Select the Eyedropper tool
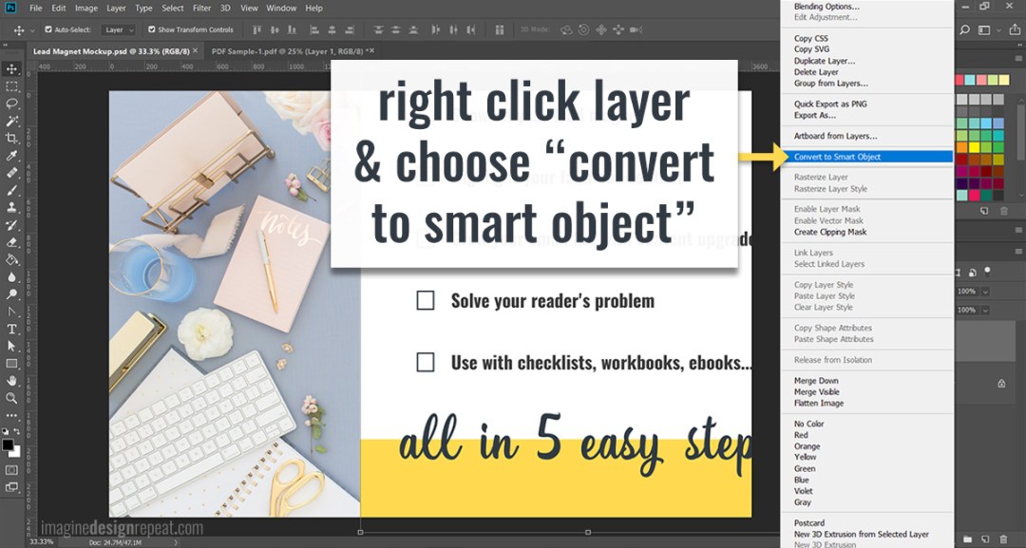Screen dimensions: 1026x548 [11, 156]
